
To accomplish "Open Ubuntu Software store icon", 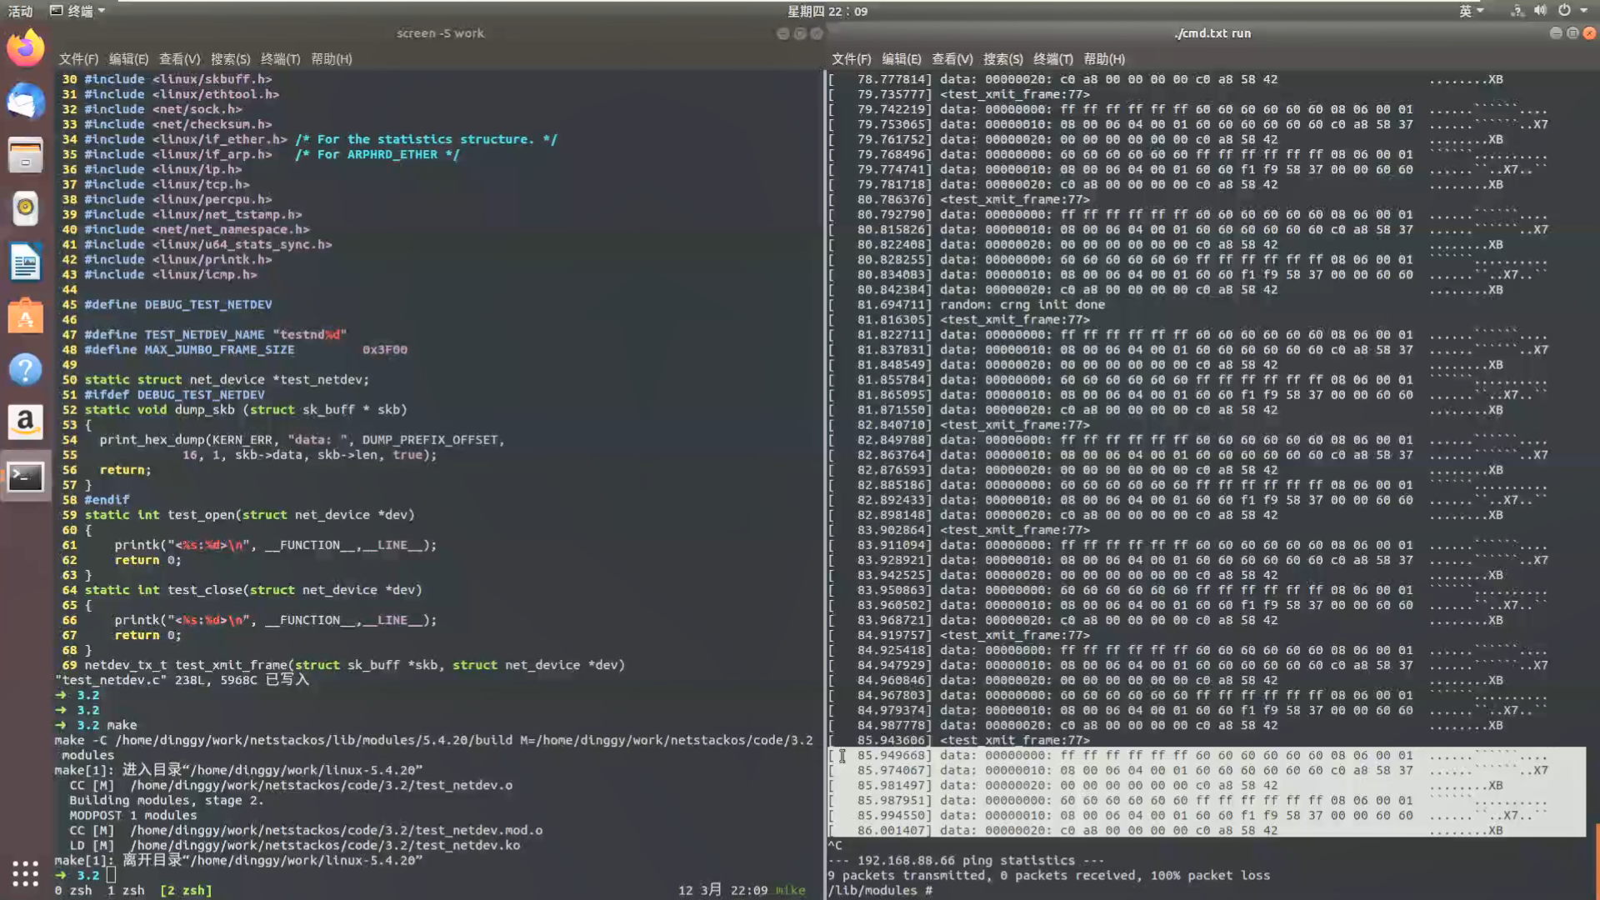I will click(x=25, y=317).
